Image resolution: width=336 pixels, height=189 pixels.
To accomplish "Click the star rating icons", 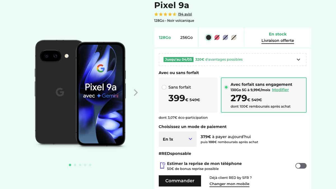I will click(x=165, y=14).
